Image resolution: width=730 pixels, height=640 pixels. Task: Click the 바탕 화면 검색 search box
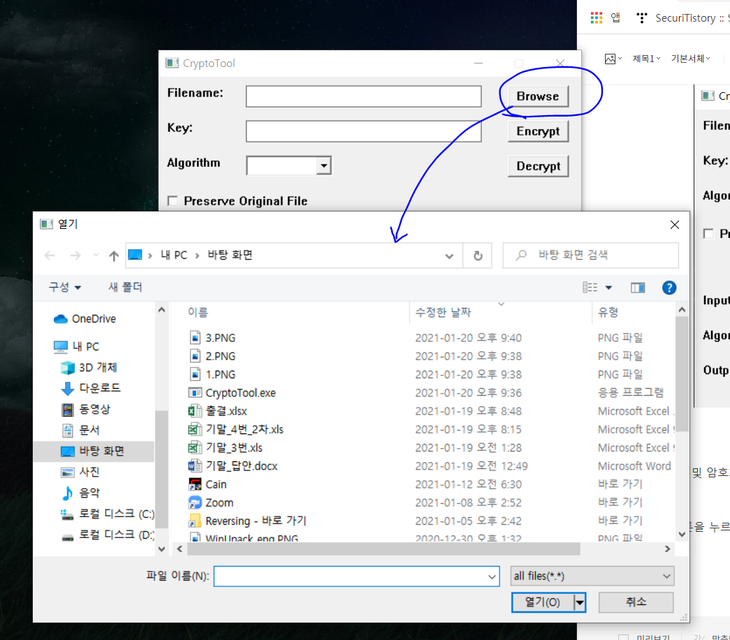(590, 255)
